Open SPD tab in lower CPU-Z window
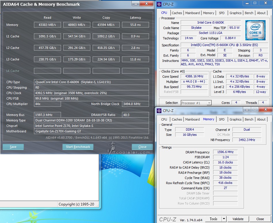 click(x=222, y=119)
